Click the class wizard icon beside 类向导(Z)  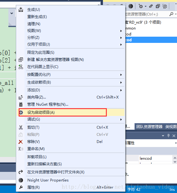pyautogui.click(x=21, y=97)
